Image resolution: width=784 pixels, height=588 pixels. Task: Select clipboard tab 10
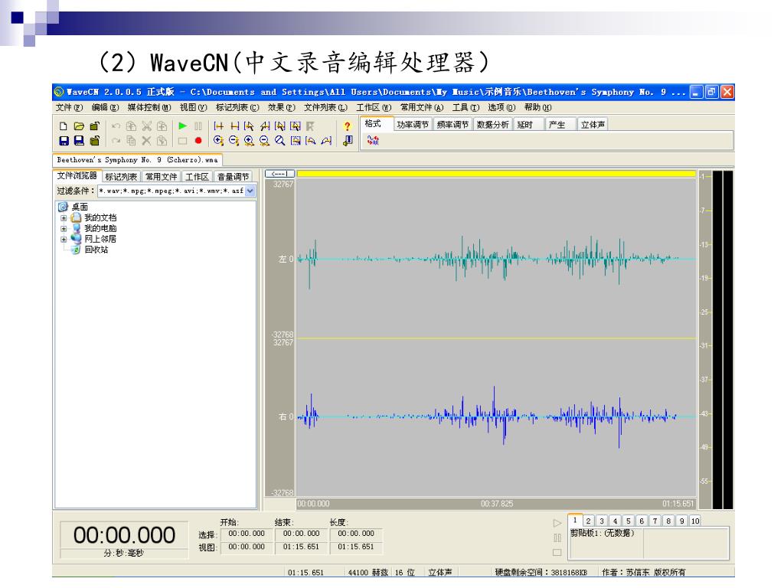(695, 521)
